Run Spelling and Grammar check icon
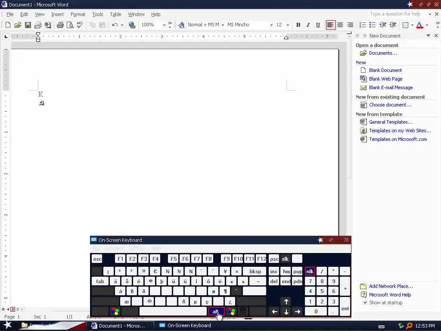The width and height of the screenshot is (441, 331). tap(80, 25)
